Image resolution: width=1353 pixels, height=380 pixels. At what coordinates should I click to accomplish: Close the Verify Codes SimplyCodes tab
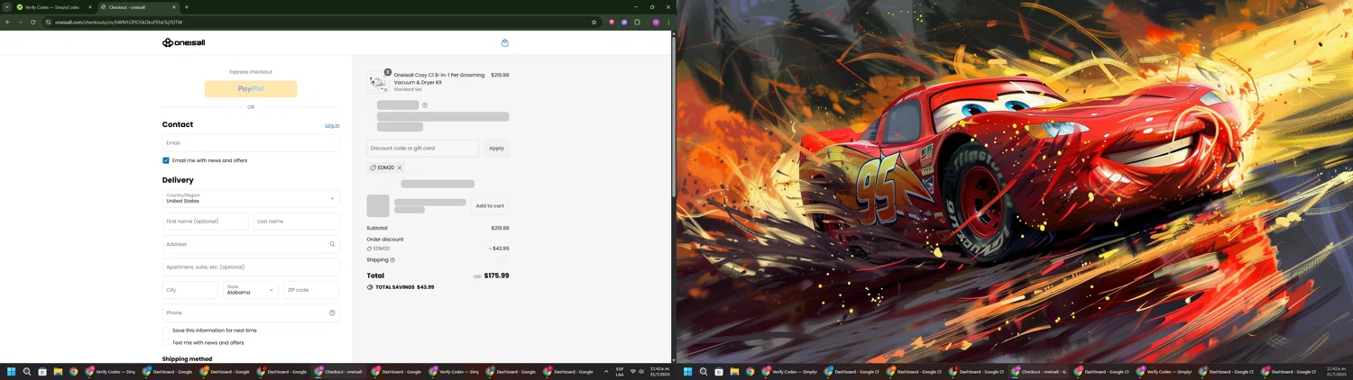[89, 7]
